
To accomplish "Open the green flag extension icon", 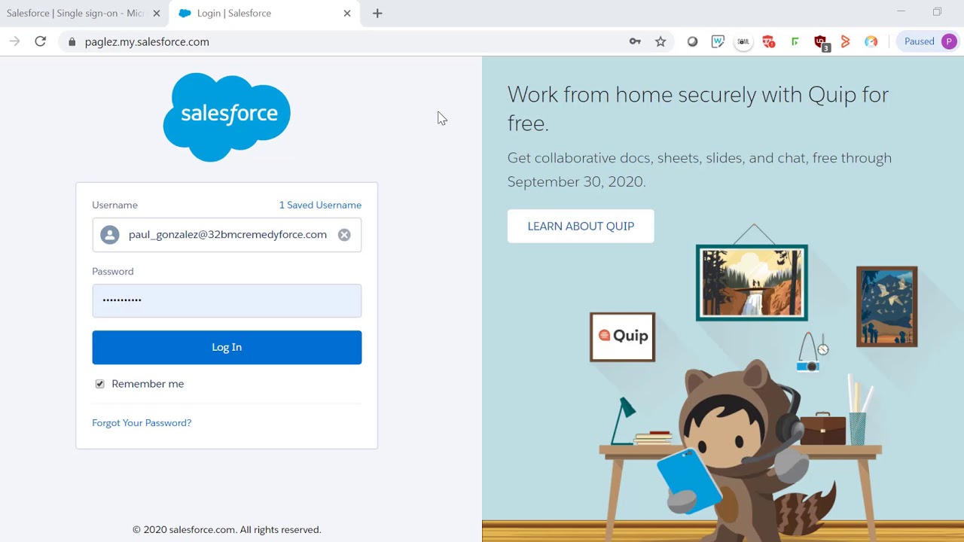I will pos(795,41).
